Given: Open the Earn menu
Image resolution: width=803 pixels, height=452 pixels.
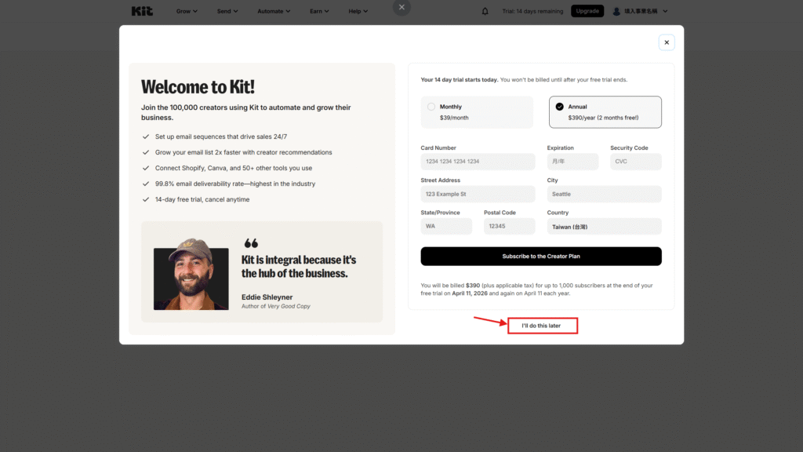Looking at the screenshot, I should (319, 11).
